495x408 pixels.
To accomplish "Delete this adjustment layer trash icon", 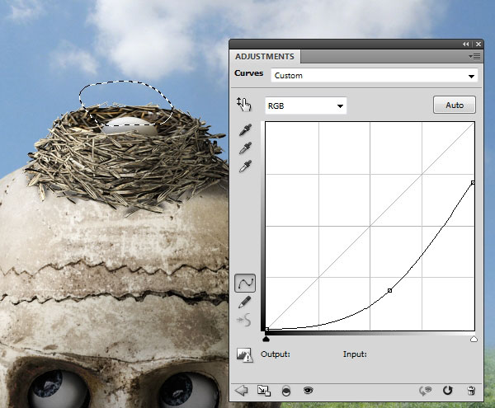I will coord(471,391).
